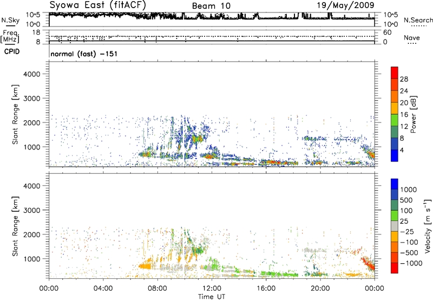Select the "N.Sky" legend label
The width and height of the screenshot is (433, 300).
[x=10, y=21]
